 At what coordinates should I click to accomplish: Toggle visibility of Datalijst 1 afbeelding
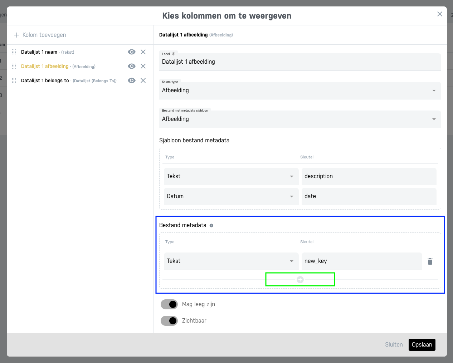pos(132,66)
